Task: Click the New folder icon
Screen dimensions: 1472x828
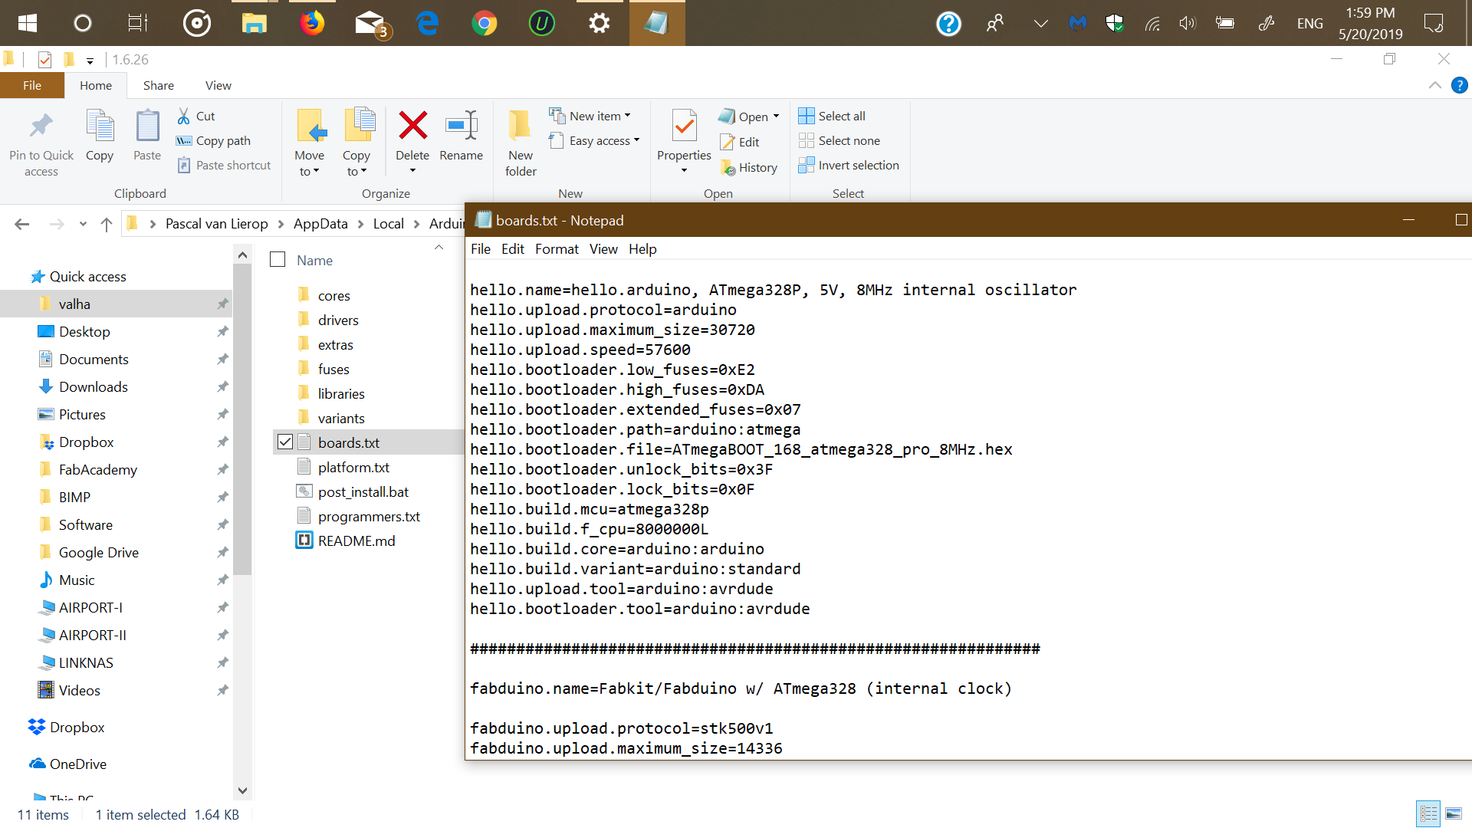Action: (520, 127)
